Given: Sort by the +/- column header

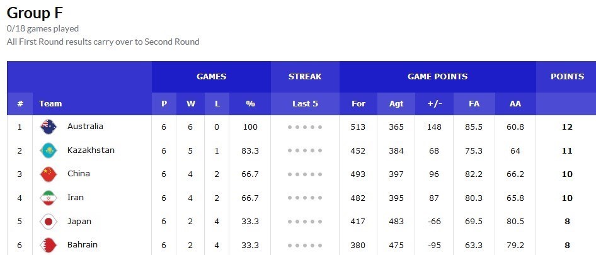Looking at the screenshot, I should pyautogui.click(x=434, y=104).
